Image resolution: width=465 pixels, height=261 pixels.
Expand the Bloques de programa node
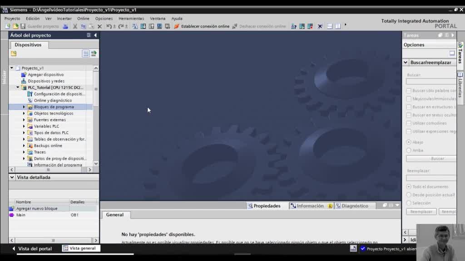(24, 107)
